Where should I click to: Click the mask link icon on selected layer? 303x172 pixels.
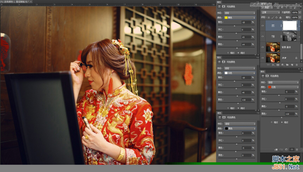pyautogui.click(x=281, y=26)
